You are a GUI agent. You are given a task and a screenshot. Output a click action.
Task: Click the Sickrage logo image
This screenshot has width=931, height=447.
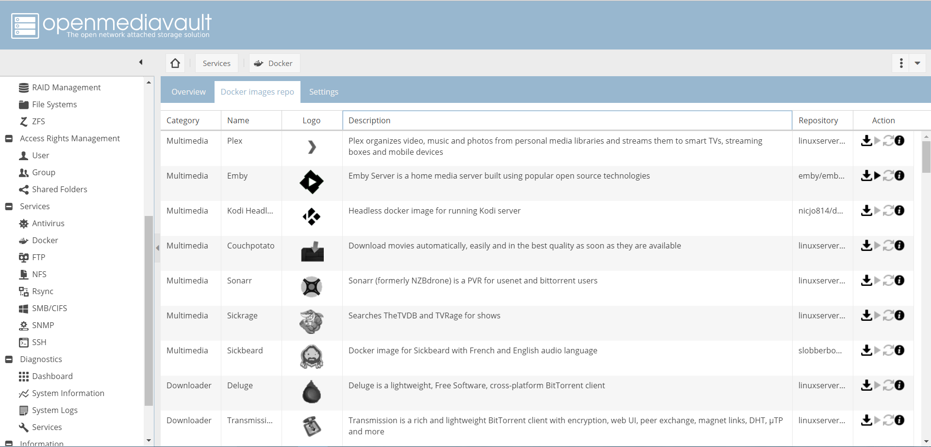312,322
